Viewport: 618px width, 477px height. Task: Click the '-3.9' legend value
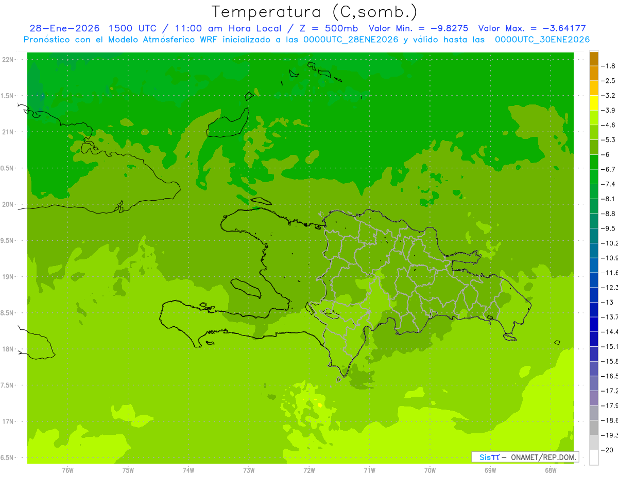click(608, 110)
